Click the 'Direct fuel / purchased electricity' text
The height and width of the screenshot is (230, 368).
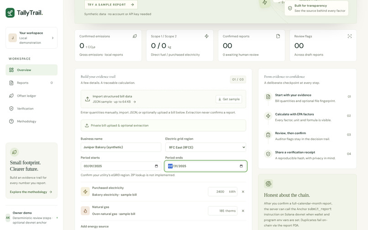[175, 55]
